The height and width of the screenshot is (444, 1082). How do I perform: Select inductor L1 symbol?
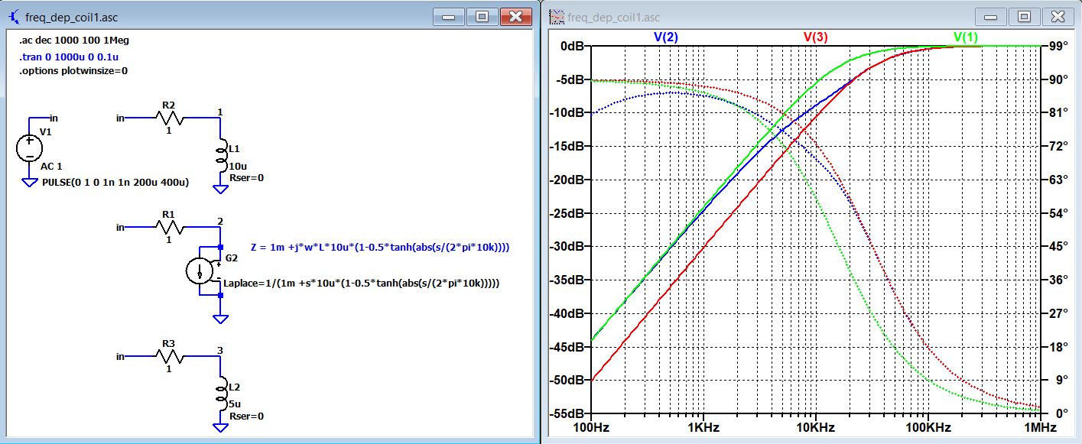223,156
